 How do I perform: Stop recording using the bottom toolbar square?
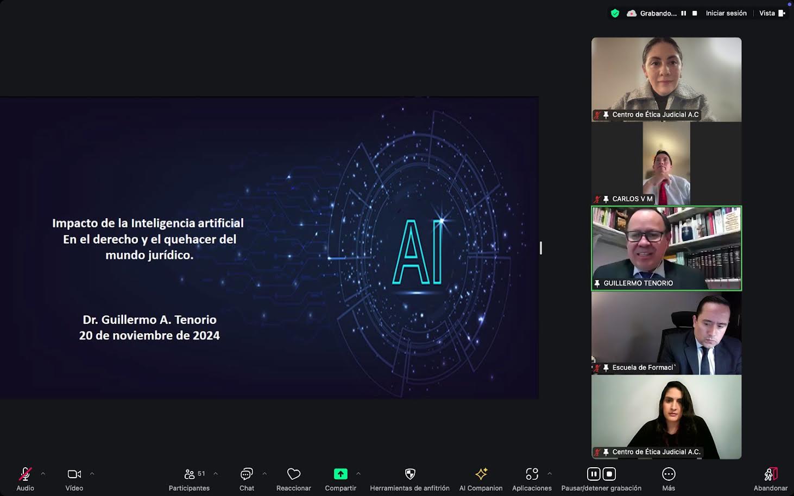pyautogui.click(x=609, y=474)
